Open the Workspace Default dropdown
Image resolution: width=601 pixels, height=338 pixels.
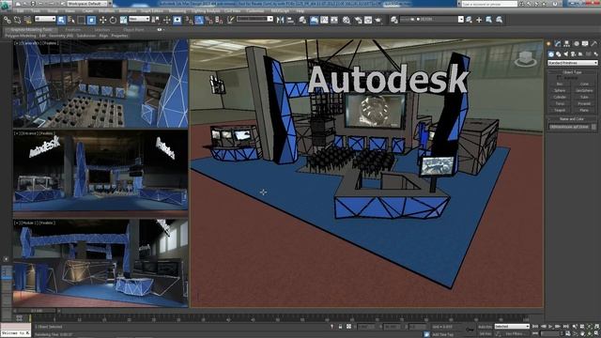[x=87, y=4]
